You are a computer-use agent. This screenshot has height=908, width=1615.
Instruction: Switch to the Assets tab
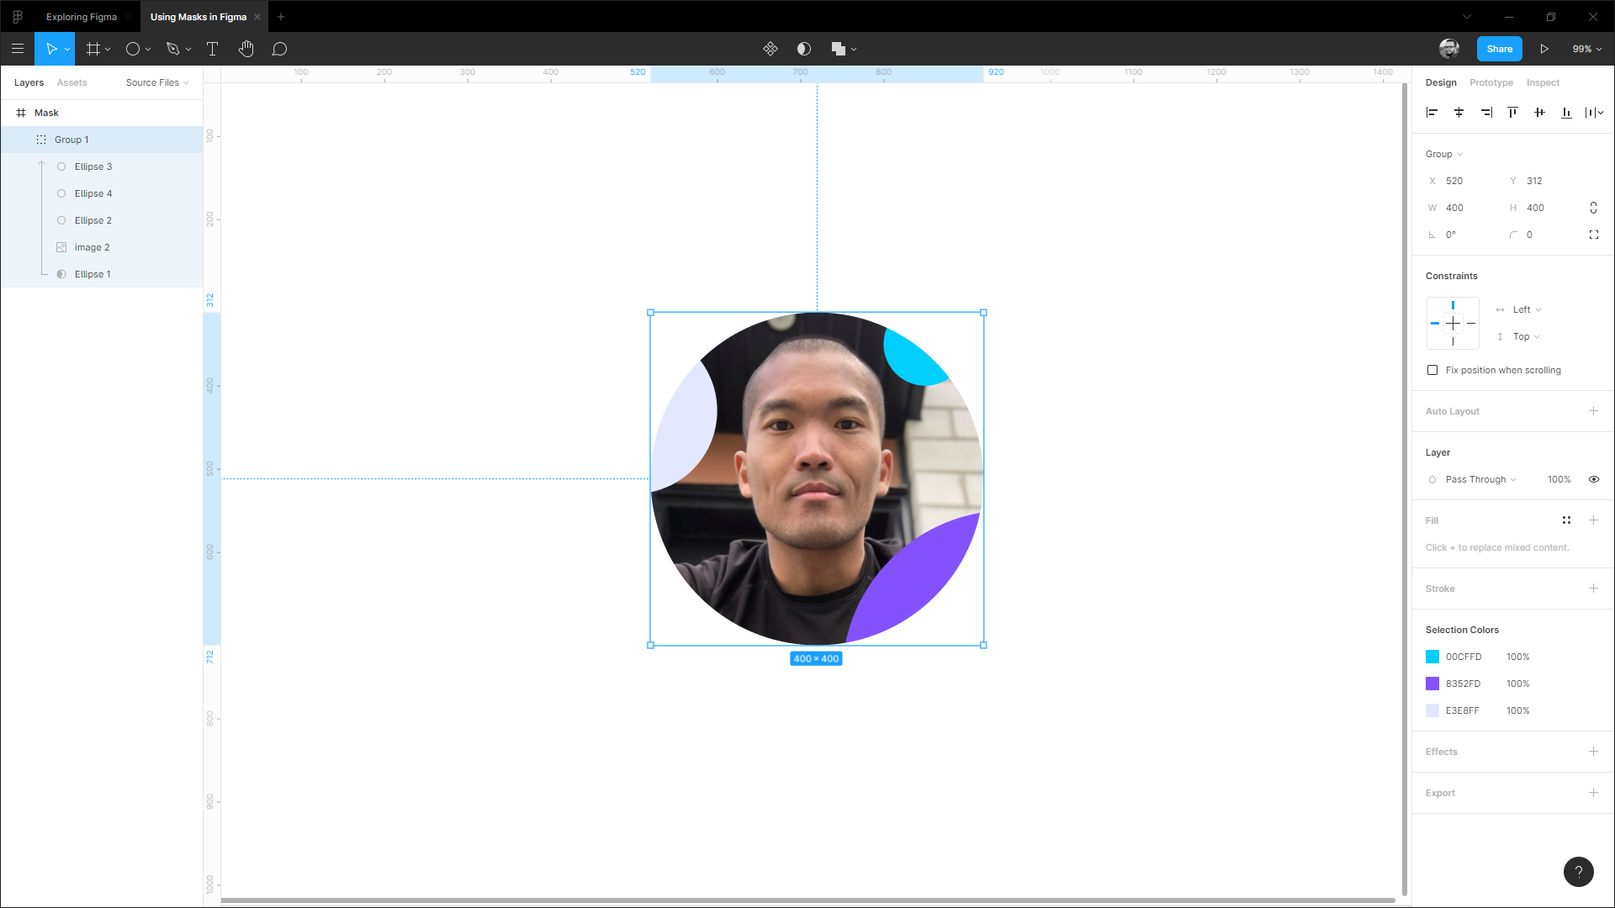[x=71, y=82]
